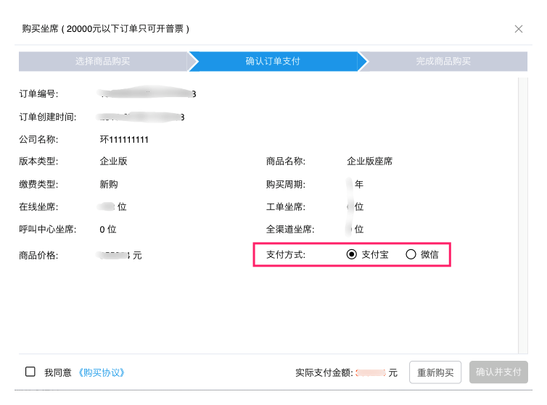Image resolution: width=547 pixels, height=405 pixels.
Task: Choose 微信 payment option
Action: [411, 254]
